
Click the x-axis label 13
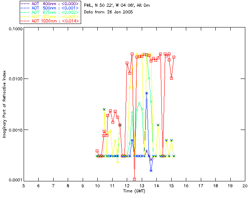(x=142, y=186)
